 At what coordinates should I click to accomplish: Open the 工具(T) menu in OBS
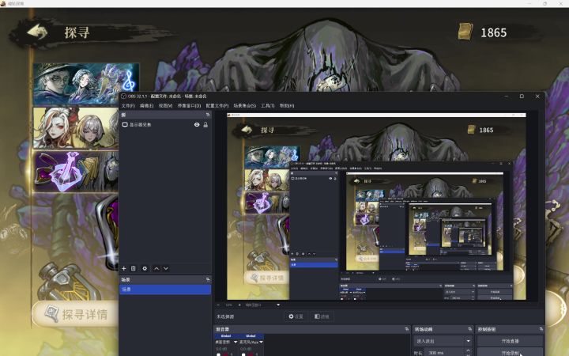click(x=267, y=106)
